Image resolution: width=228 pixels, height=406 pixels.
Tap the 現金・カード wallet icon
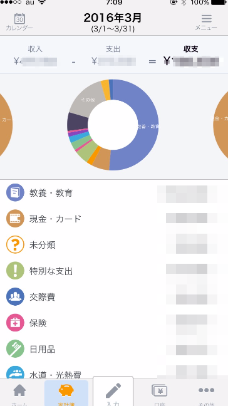point(15,219)
